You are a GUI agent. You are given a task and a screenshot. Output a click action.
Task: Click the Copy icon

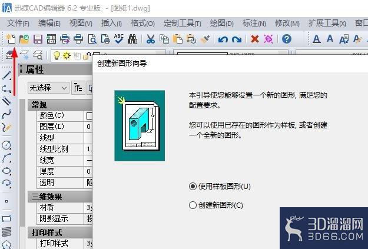click(x=164, y=39)
